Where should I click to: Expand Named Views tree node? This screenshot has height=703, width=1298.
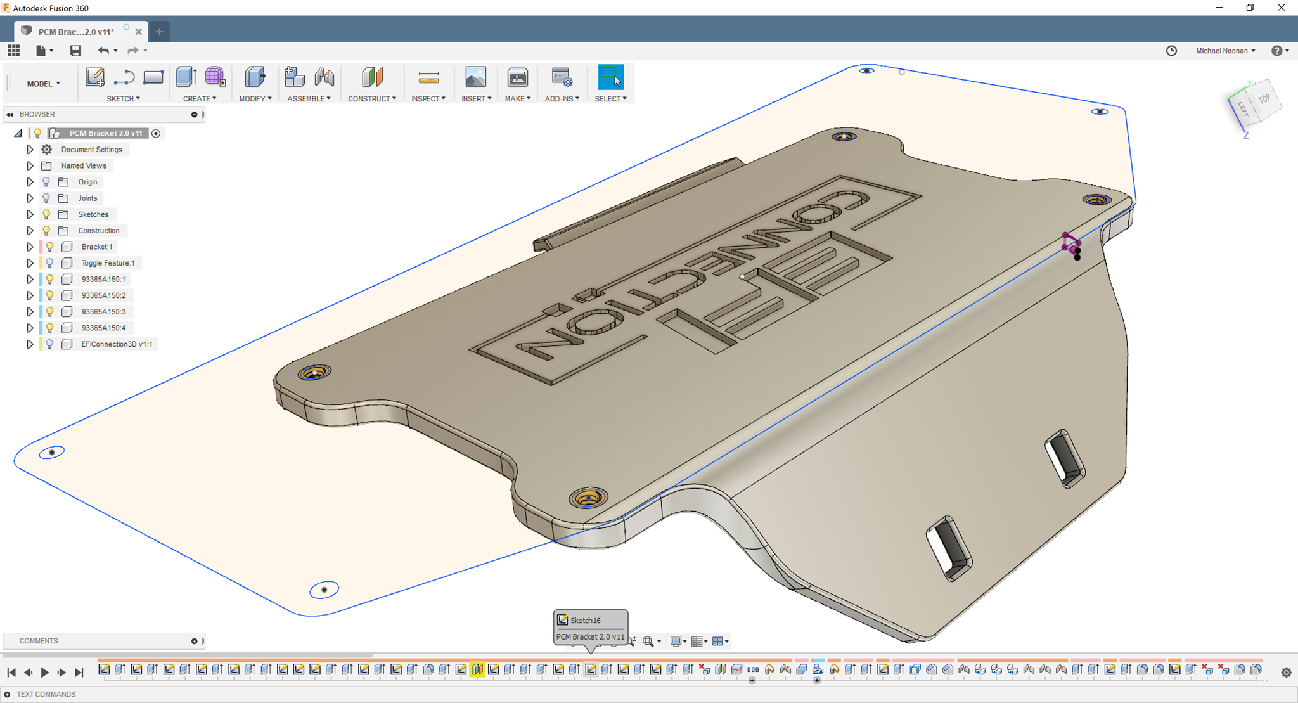(30, 165)
